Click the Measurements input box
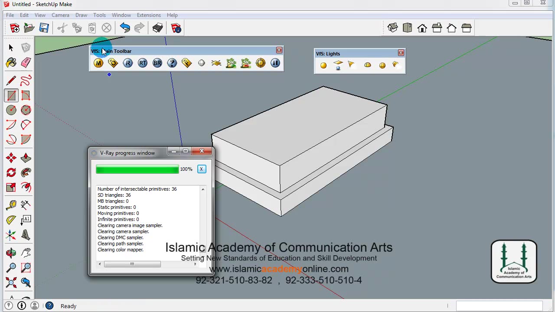The image size is (555, 312). (499, 306)
